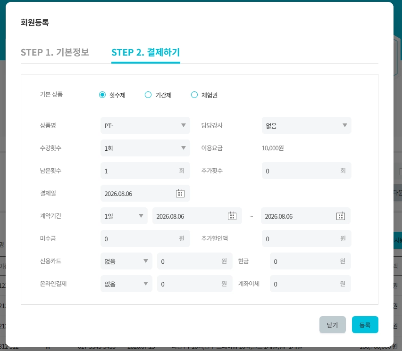This screenshot has width=402, height=351.
Task: Open the 결제일 calendar picker icon
Action: (x=180, y=193)
